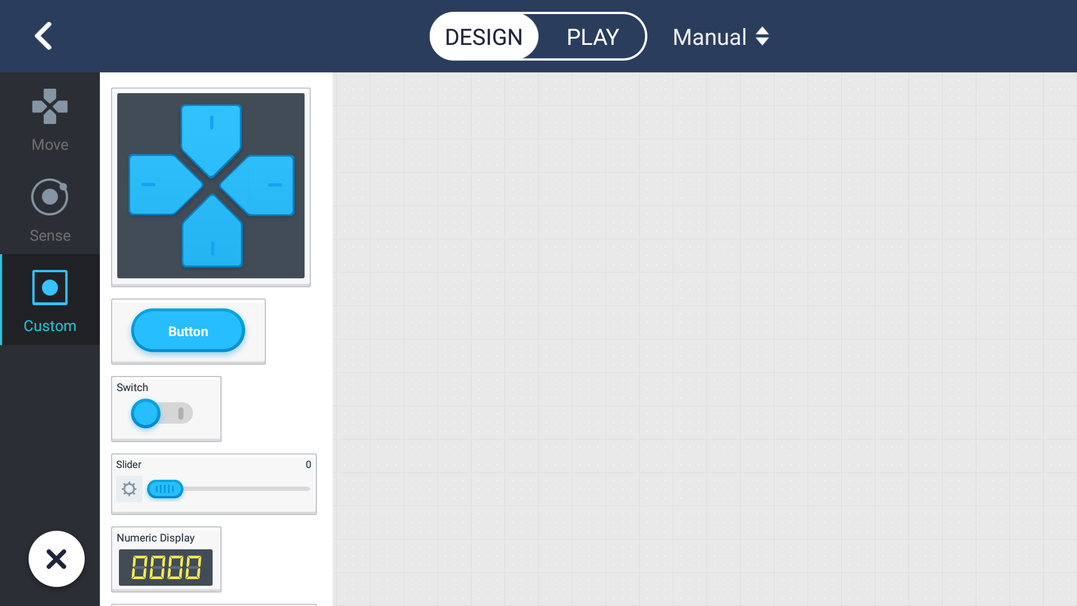Click the right arrow of the D-pad
Screen dimensions: 1077x606
[258, 185]
